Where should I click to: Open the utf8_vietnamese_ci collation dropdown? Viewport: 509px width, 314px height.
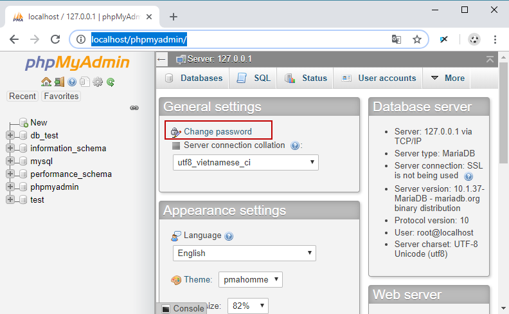[x=246, y=163]
